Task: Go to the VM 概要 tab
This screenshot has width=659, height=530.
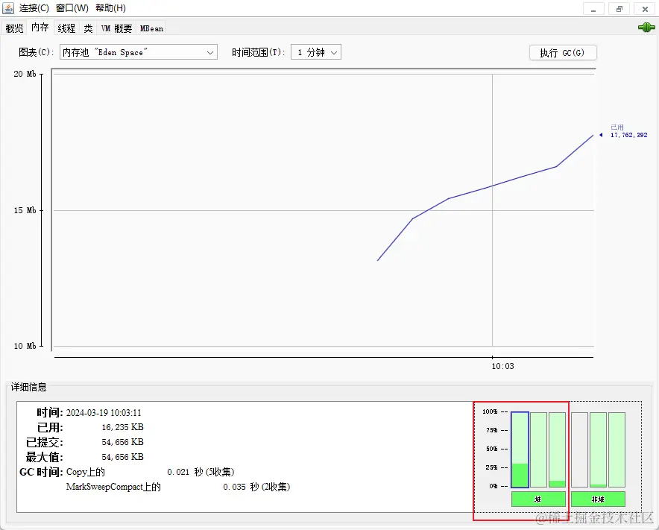Action: pyautogui.click(x=116, y=28)
